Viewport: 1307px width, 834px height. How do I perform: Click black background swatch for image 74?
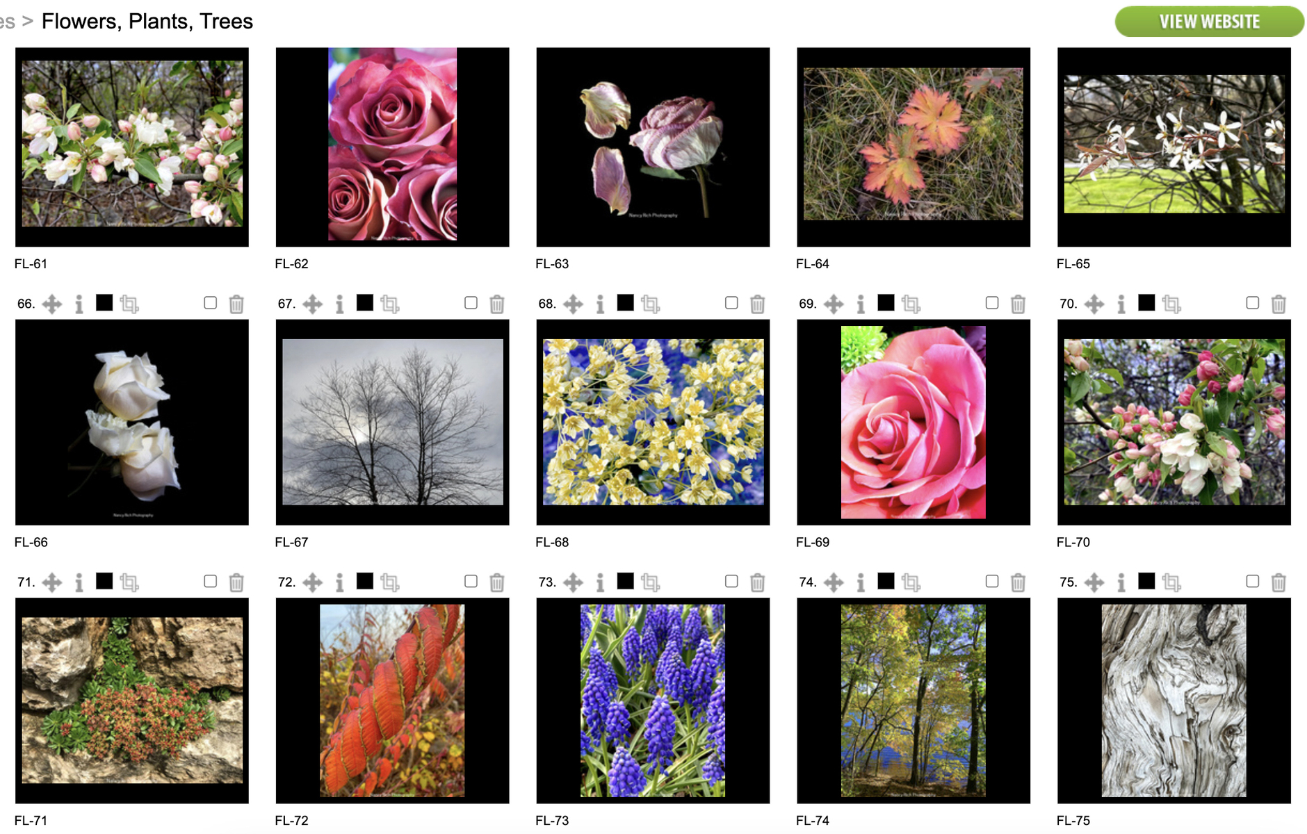point(886,581)
